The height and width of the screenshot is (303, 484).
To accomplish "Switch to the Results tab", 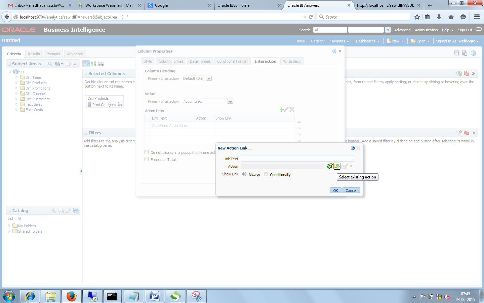I will point(34,54).
